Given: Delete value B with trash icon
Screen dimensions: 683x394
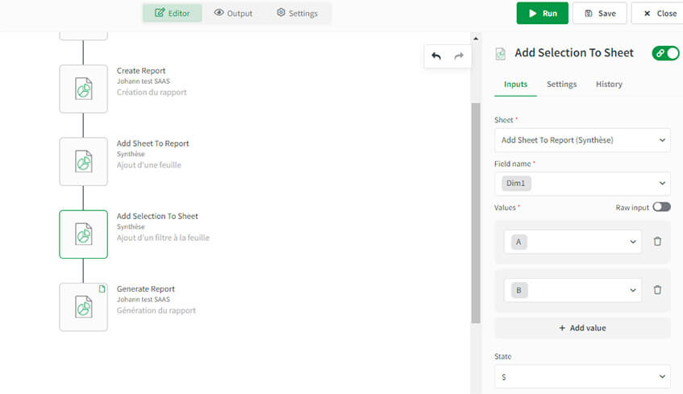Looking at the screenshot, I should [x=657, y=289].
